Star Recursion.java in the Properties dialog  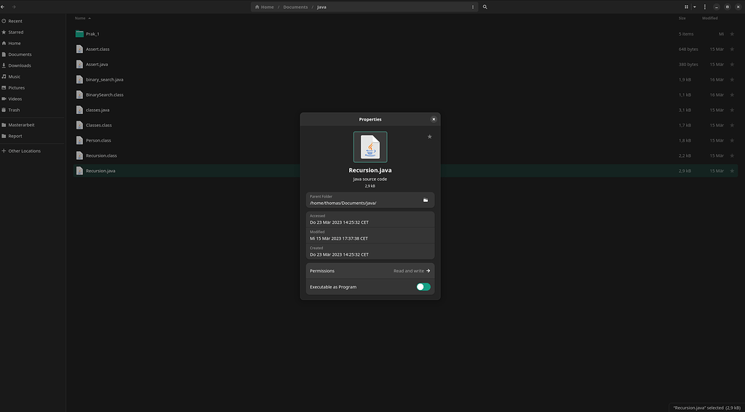point(429,137)
